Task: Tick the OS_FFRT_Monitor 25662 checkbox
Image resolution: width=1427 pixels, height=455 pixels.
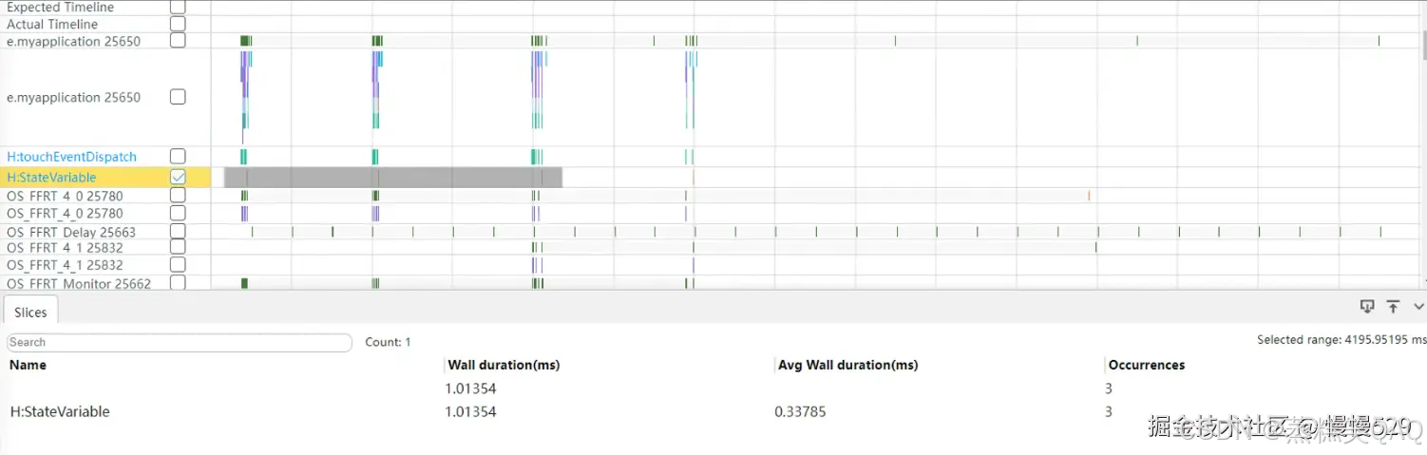Action: 178,283
